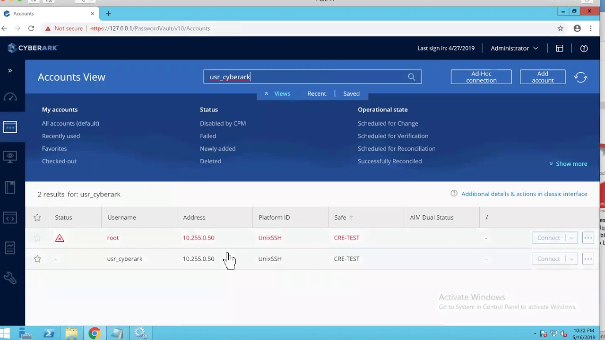Image resolution: width=605 pixels, height=340 pixels.
Task: Toggle favorite star for root account
Action: point(37,238)
